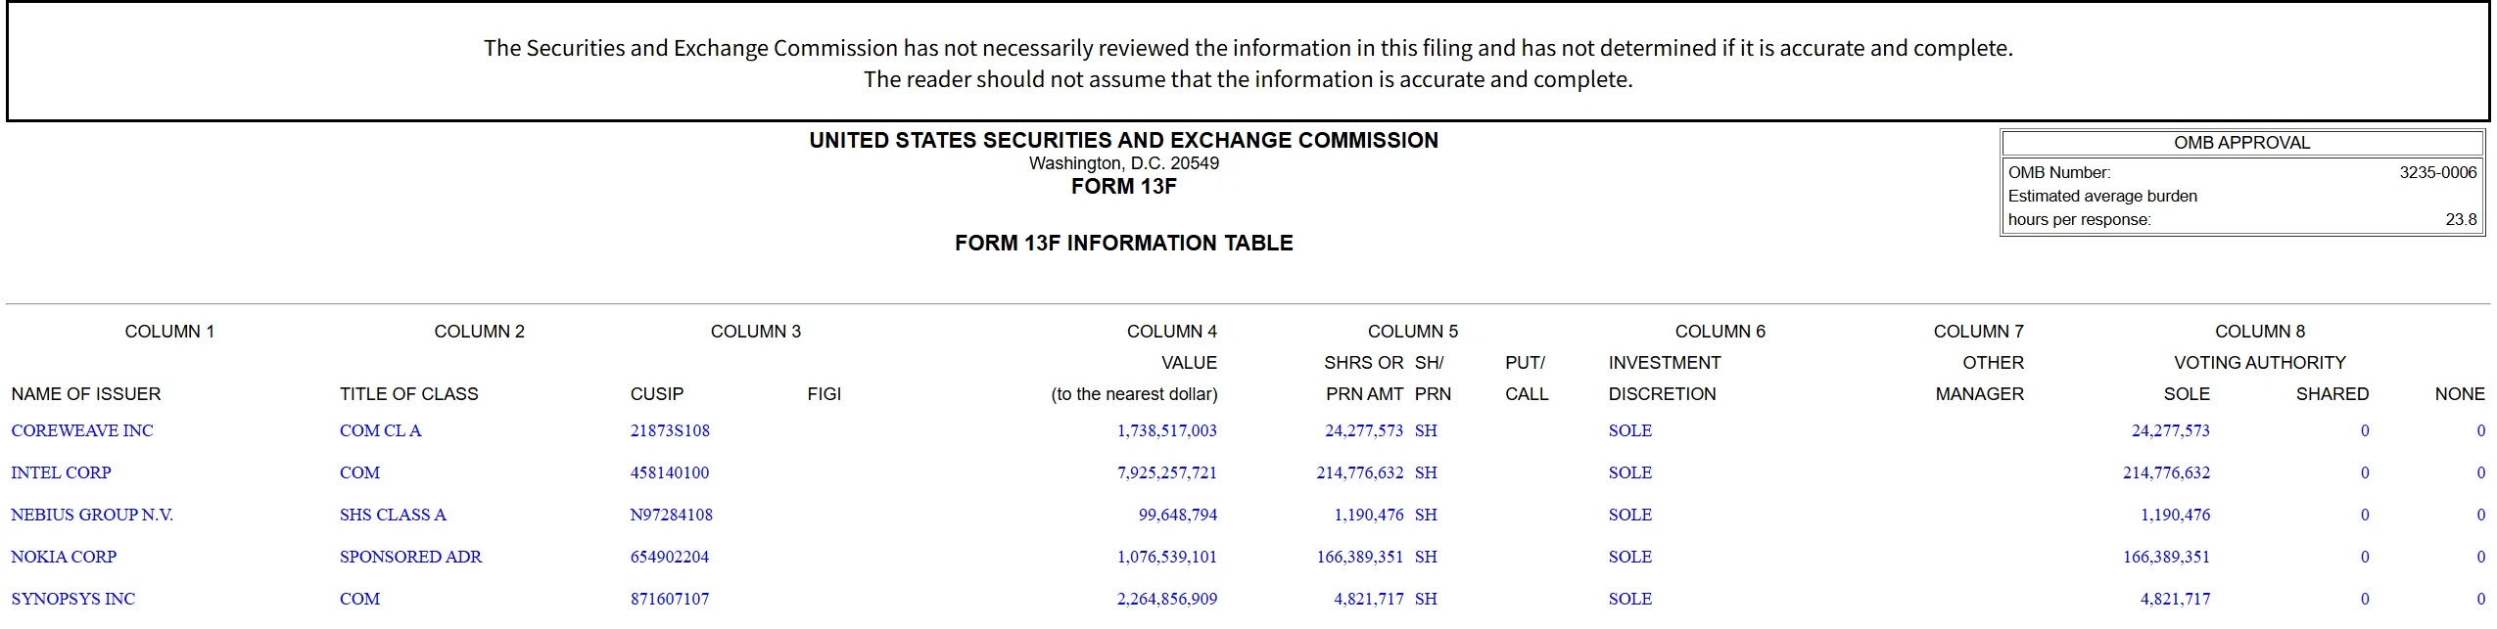This screenshot has width=2497, height=629.
Task: Select the Synopsys value 2,264,856,909
Action: click(x=1166, y=599)
